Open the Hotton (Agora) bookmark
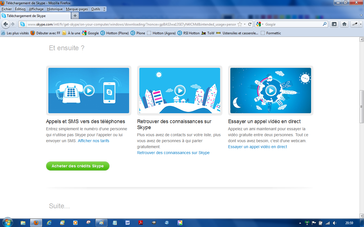Screen dimensions: 364x227 pos(161,33)
